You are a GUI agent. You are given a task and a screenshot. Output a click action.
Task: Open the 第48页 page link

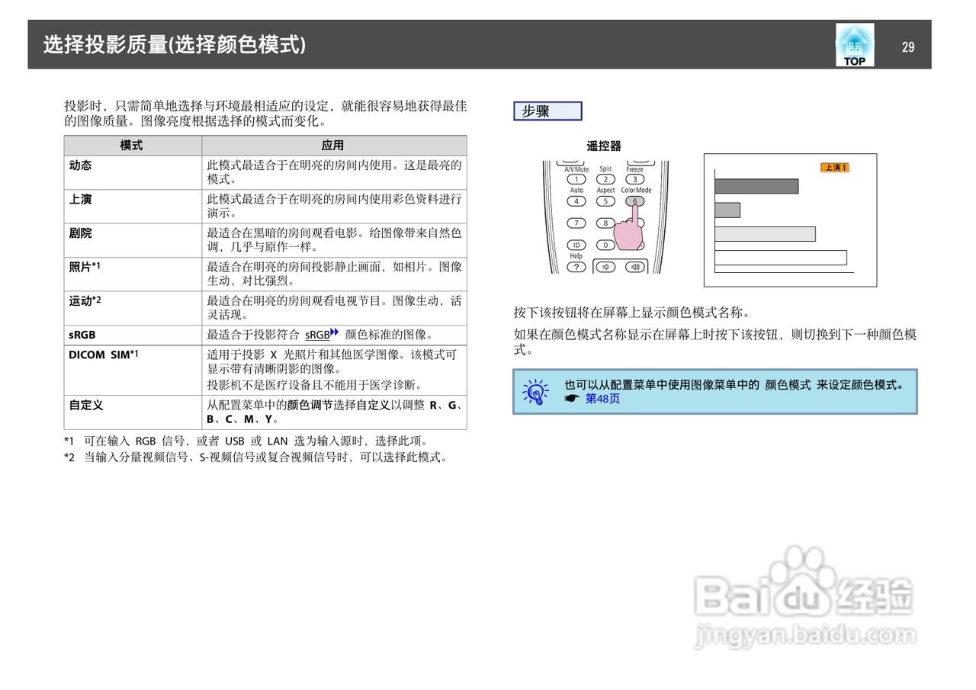[602, 398]
